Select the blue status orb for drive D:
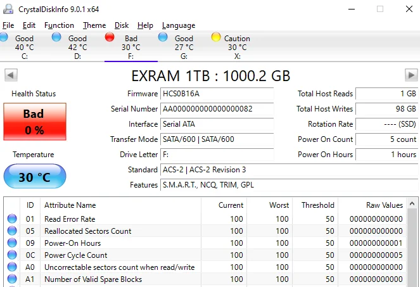Image resolution: width=420 pixels, height=287 pixels. click(56, 37)
